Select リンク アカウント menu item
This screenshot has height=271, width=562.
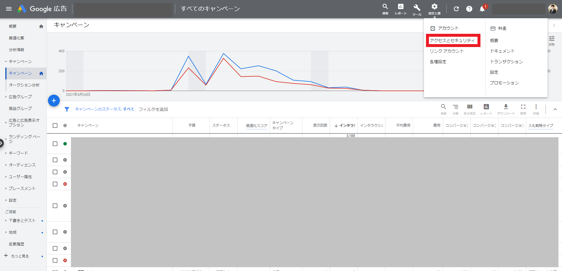click(447, 51)
